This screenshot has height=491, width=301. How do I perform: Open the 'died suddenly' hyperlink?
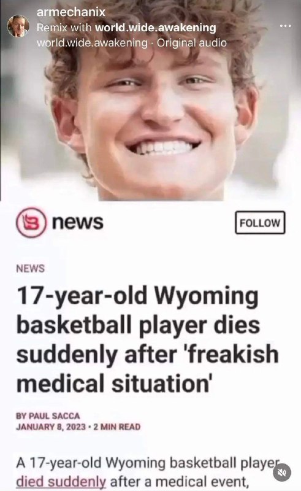tap(61, 481)
